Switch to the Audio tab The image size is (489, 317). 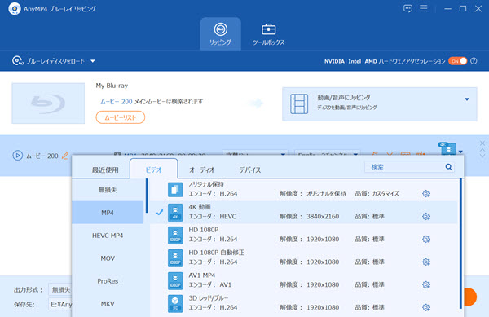click(x=202, y=170)
